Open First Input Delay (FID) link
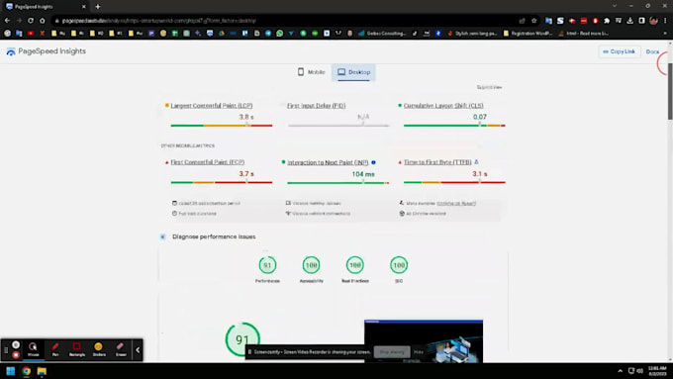The width and height of the screenshot is (673, 379). (x=317, y=106)
